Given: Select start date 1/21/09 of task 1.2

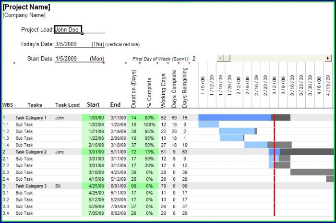Looking at the screenshot, I should pyautogui.click(x=96, y=131).
